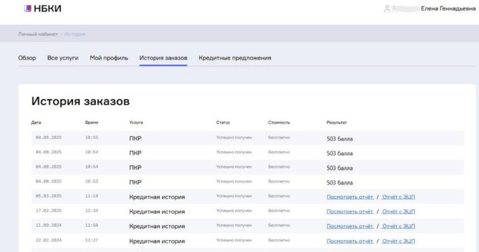The height and width of the screenshot is (252, 479).
Task: Download Отчёт с ЭЦП for 05.03.2025
Action: coord(398,197)
